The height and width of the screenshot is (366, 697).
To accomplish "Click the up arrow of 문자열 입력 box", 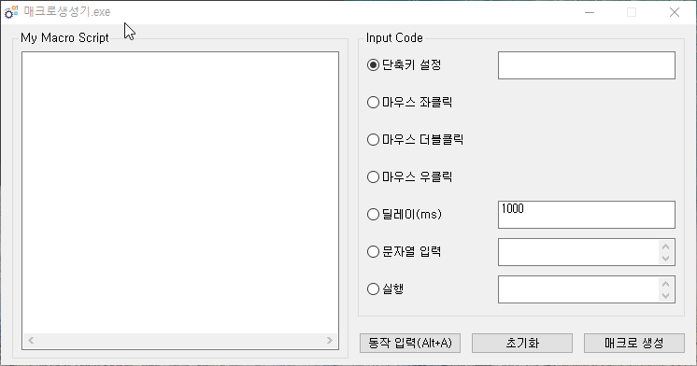I will point(665,246).
